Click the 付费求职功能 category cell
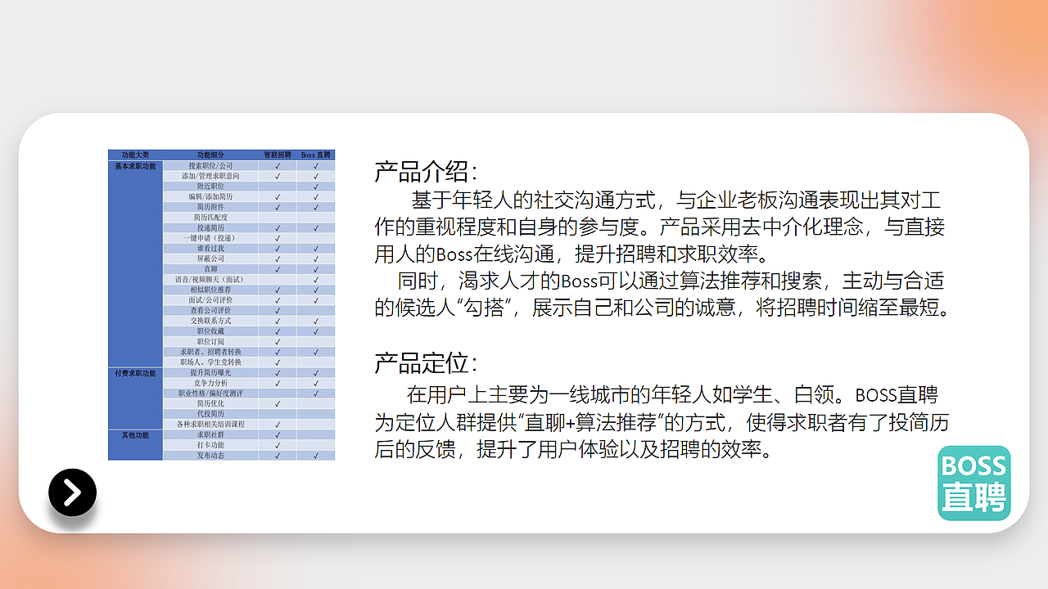The height and width of the screenshot is (589, 1048). tap(135, 398)
